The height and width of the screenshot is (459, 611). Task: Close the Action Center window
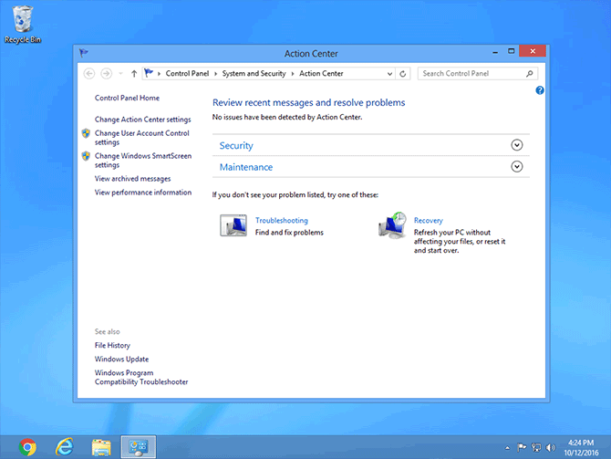(x=533, y=51)
